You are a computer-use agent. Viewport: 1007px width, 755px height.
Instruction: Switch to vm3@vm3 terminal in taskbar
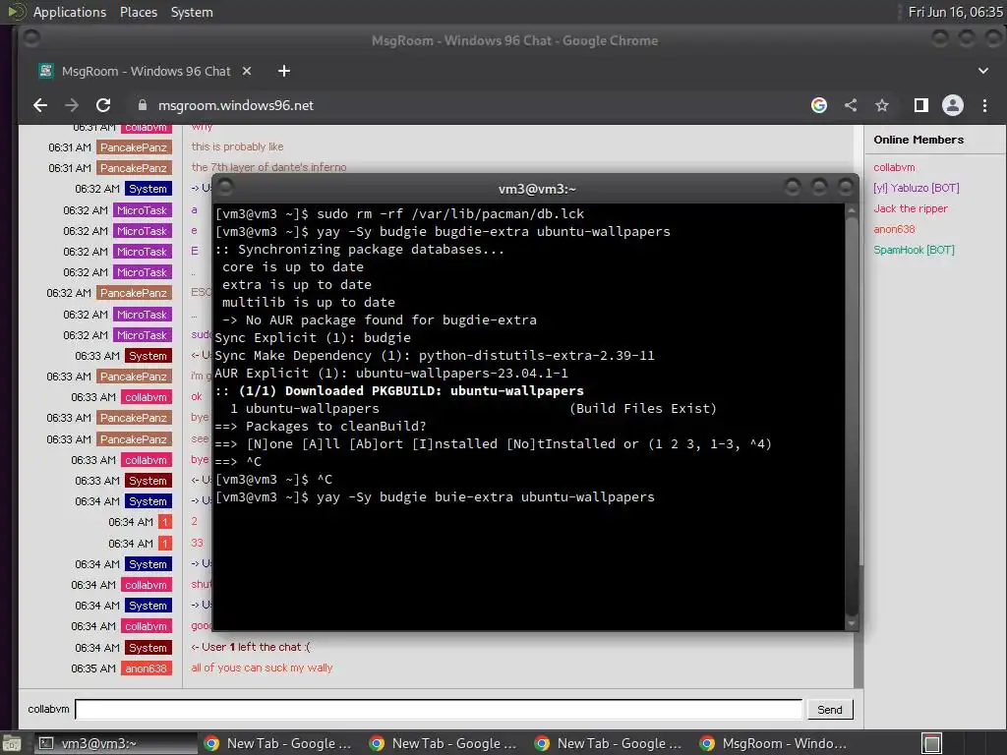[116, 743]
